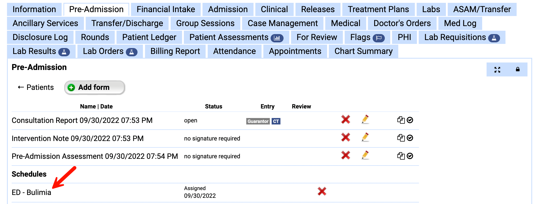
Task: Expand the panel to fullscreen
Action: pyautogui.click(x=497, y=69)
